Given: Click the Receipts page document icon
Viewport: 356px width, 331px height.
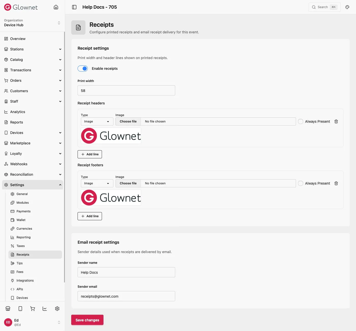Looking at the screenshot, I should (78, 27).
